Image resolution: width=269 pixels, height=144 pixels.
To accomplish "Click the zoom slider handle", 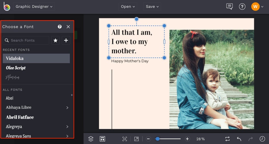I will 157,139.
